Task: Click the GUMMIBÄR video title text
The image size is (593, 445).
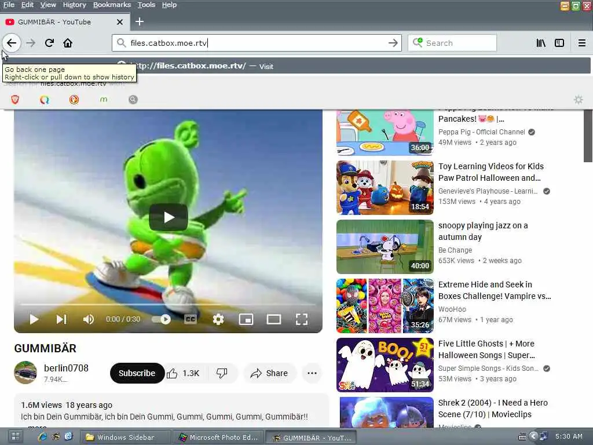Action: pyautogui.click(x=45, y=348)
